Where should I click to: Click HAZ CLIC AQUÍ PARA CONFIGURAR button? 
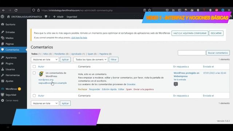190,33
